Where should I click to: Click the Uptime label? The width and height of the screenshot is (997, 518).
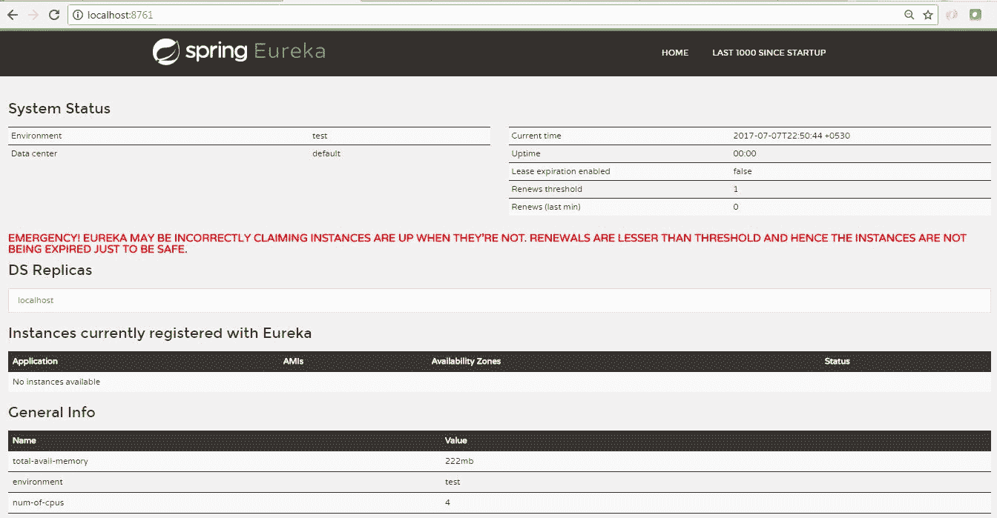(526, 153)
